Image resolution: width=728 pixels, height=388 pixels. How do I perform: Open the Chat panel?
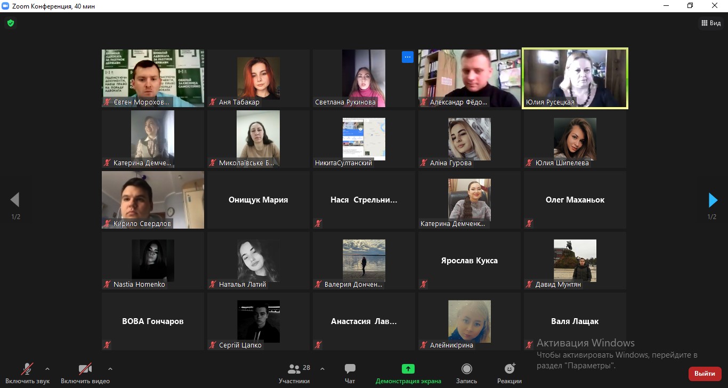(x=350, y=373)
